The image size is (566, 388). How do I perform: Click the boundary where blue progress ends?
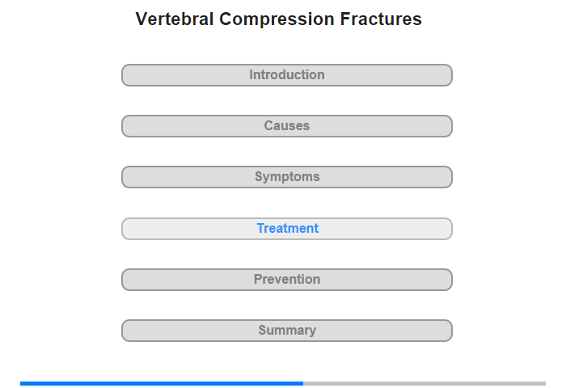click(x=303, y=383)
